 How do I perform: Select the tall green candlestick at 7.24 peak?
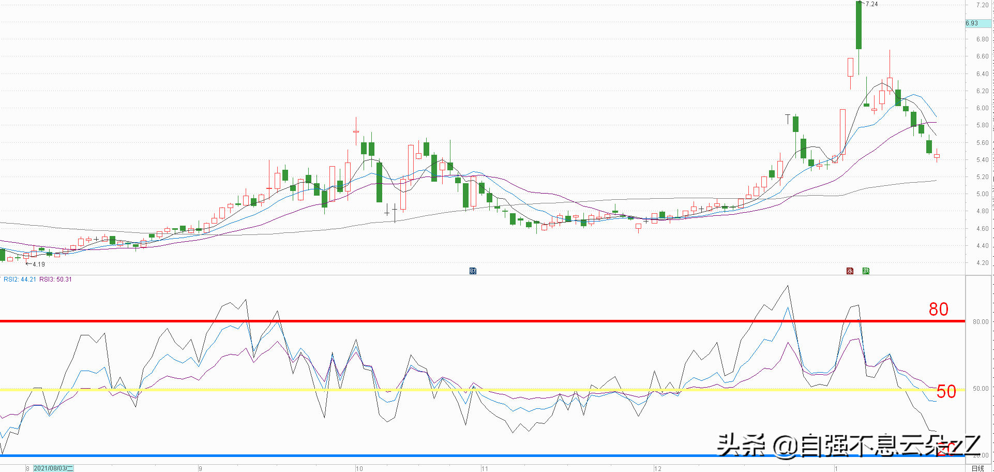point(859,26)
